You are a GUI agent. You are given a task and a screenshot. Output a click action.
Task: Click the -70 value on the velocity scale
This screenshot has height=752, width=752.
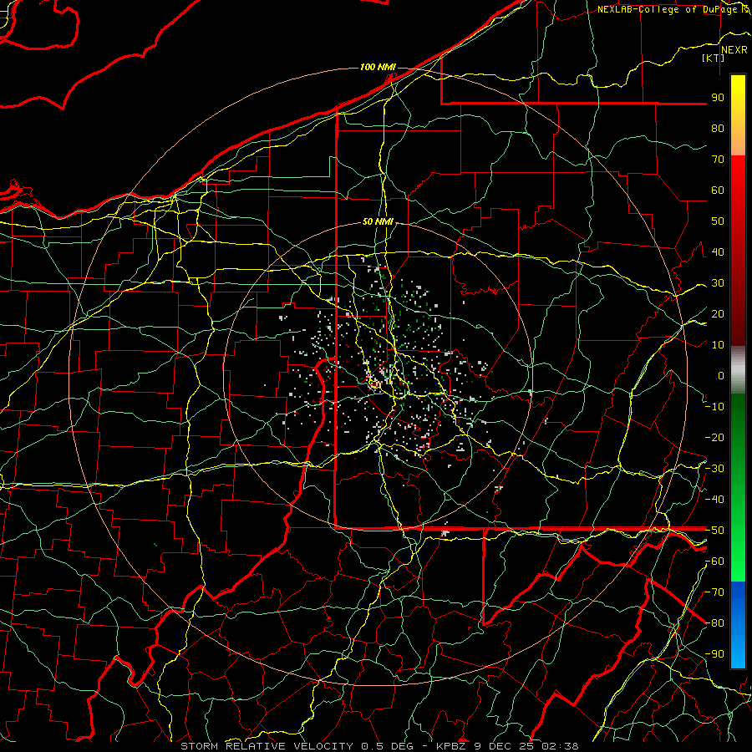tap(714, 592)
